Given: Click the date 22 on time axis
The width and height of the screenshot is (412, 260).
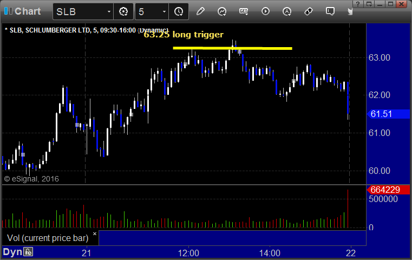Looking at the screenshot, I should tap(351, 253).
